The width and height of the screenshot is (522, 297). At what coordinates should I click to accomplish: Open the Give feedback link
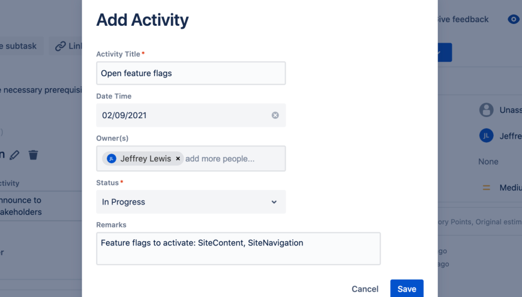[463, 19]
